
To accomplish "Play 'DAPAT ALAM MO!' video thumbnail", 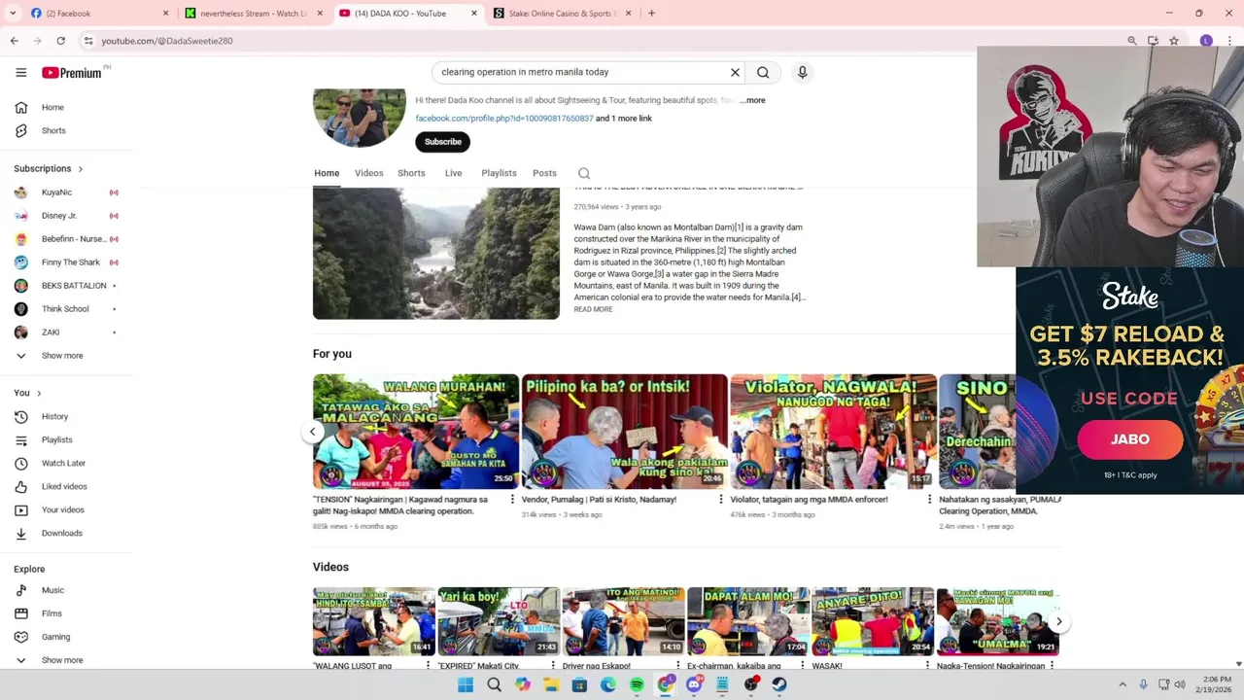I will (x=748, y=621).
